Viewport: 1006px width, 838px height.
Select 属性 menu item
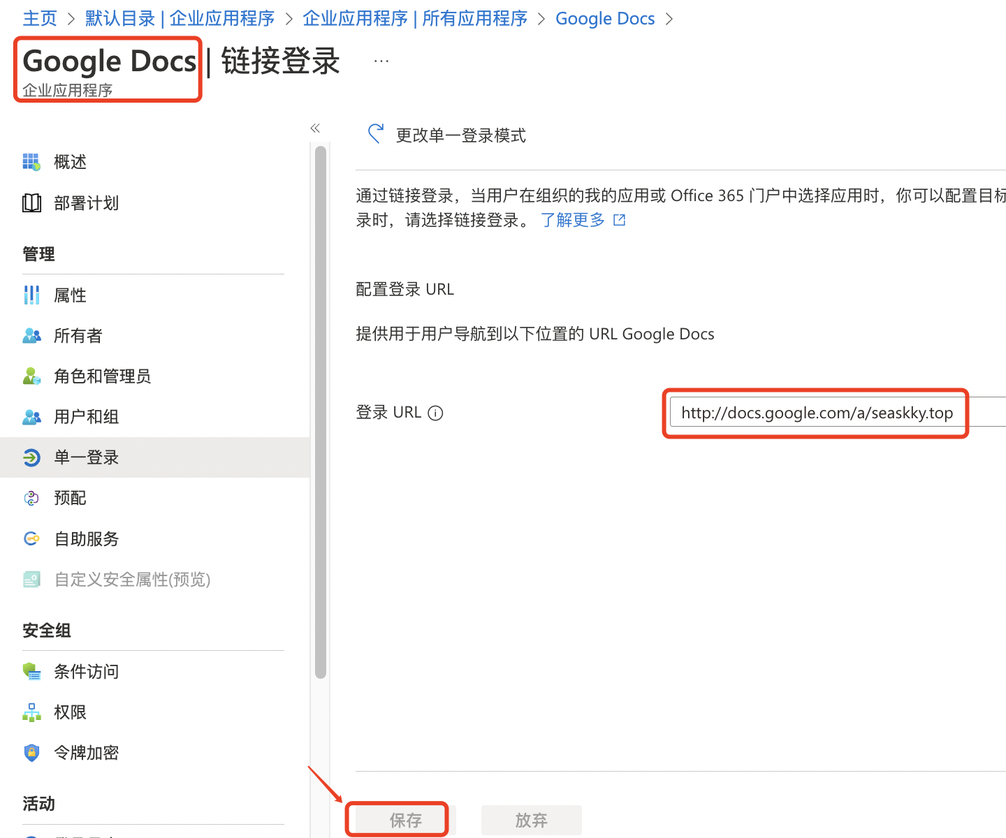(x=154, y=295)
